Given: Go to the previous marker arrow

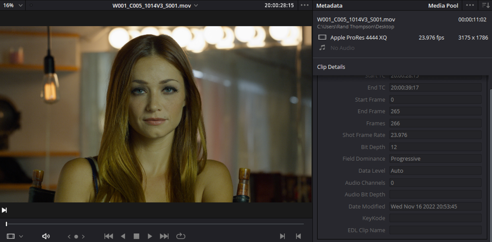Looking at the screenshot, I should click(69, 237).
